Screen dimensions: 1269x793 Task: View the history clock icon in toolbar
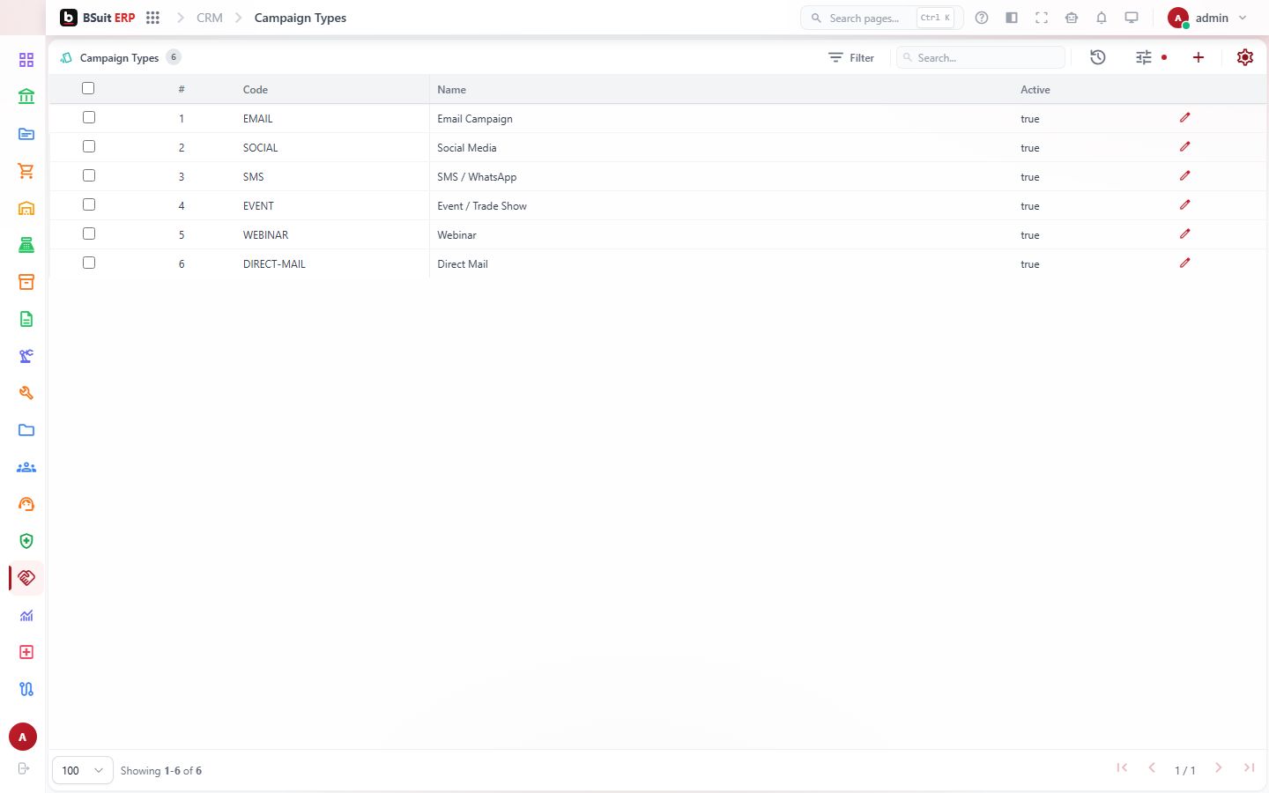click(1098, 57)
